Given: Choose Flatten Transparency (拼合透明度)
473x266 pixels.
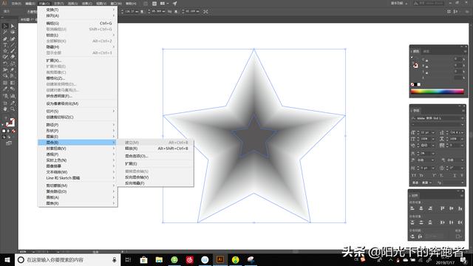Looking at the screenshot, I should (x=78, y=96).
